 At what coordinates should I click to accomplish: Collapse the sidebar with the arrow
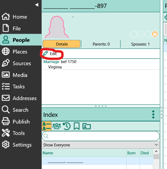[37, 5]
